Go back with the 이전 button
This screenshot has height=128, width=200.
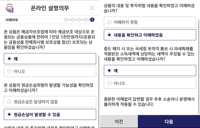(x=119, y=122)
